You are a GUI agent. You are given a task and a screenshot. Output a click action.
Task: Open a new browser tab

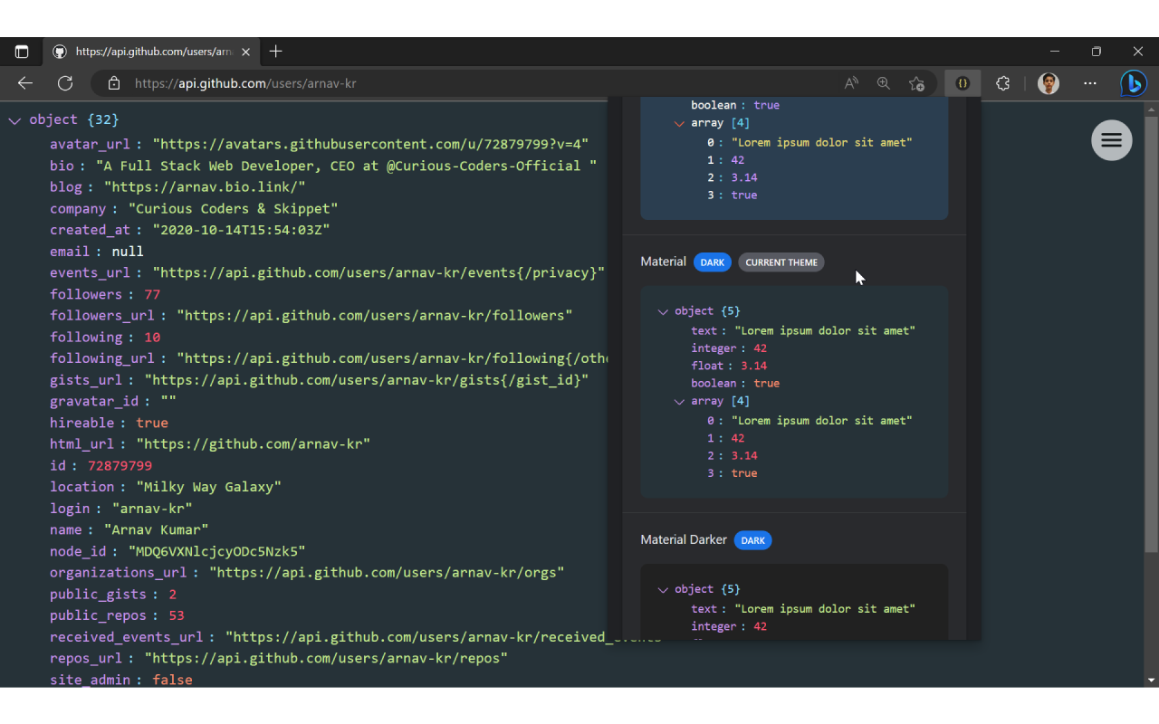coord(276,52)
